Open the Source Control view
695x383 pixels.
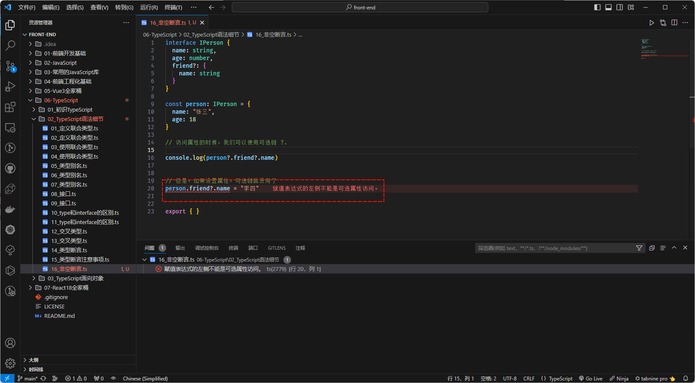click(10, 66)
